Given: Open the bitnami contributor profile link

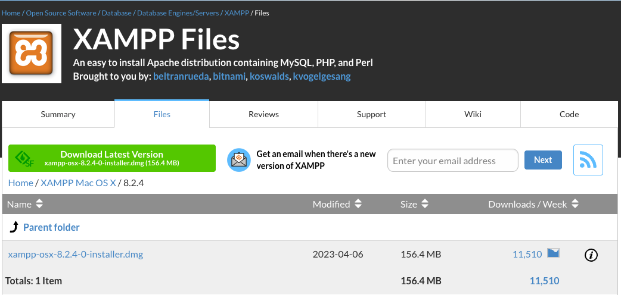Looking at the screenshot, I should tap(229, 76).
